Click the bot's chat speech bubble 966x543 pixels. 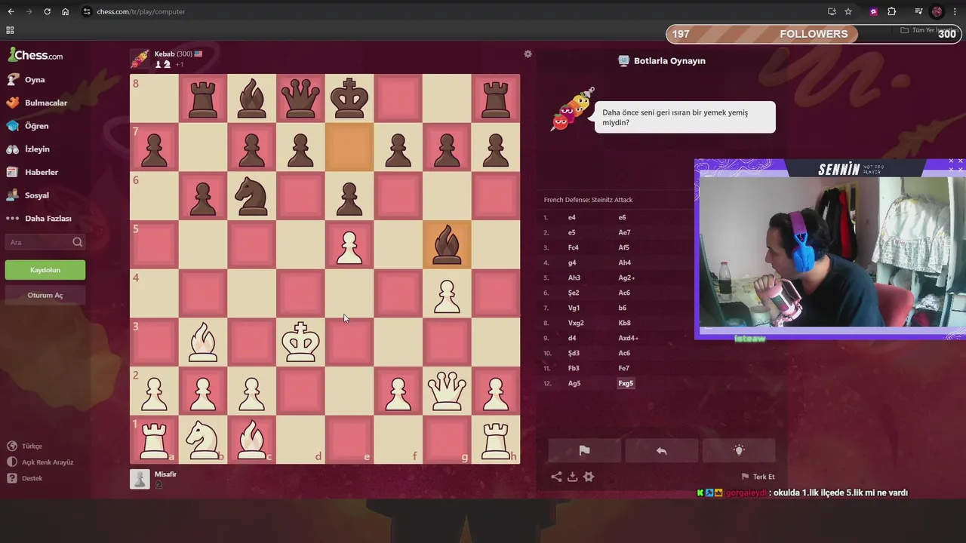[685, 117]
